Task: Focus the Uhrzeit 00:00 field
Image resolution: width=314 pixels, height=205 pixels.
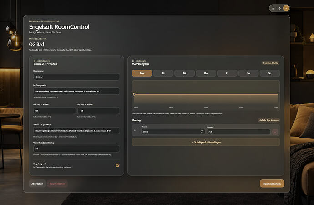Action: click(x=173, y=132)
